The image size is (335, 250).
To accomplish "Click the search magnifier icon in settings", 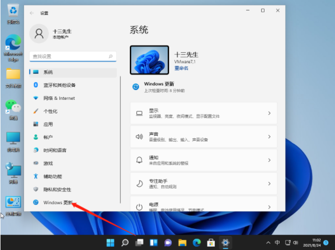I will point(111,56).
